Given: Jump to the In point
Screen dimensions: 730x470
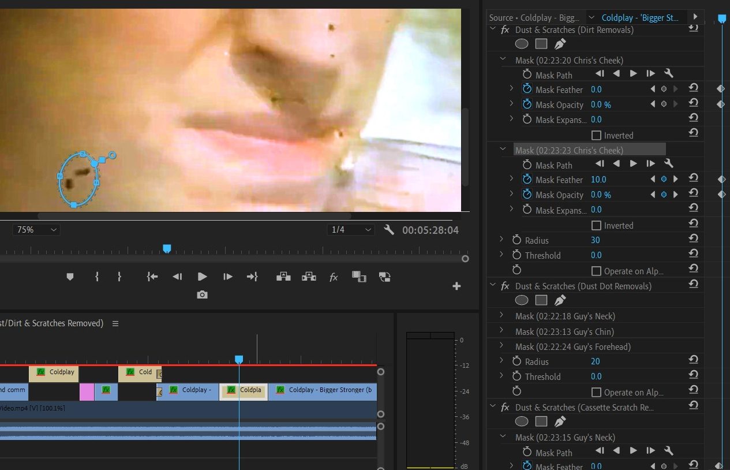Looking at the screenshot, I should click(x=152, y=277).
